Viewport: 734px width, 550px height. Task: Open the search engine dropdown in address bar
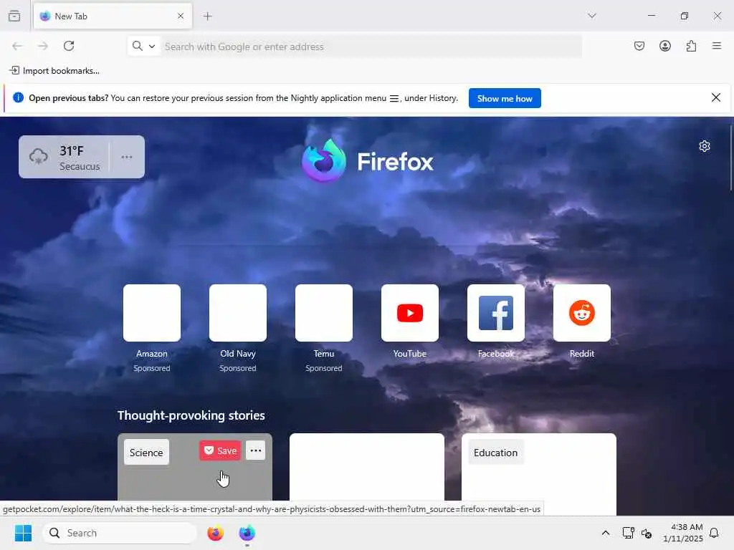[143, 46]
